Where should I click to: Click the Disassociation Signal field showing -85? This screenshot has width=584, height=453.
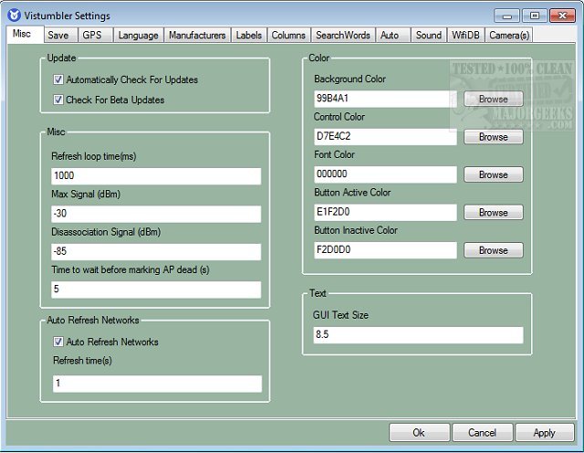click(156, 251)
